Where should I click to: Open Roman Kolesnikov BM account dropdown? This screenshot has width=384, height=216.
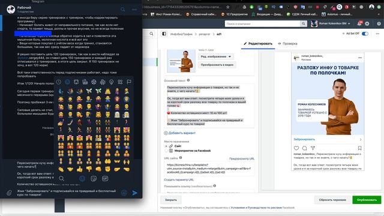(x=331, y=23)
